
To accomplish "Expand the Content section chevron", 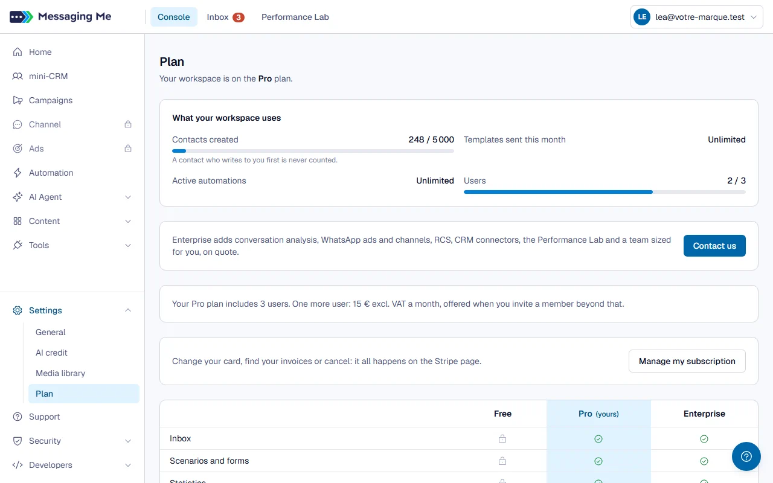I will pos(128,221).
